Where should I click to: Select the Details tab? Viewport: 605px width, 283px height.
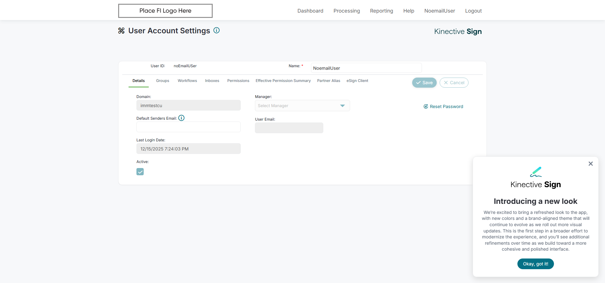point(139,81)
